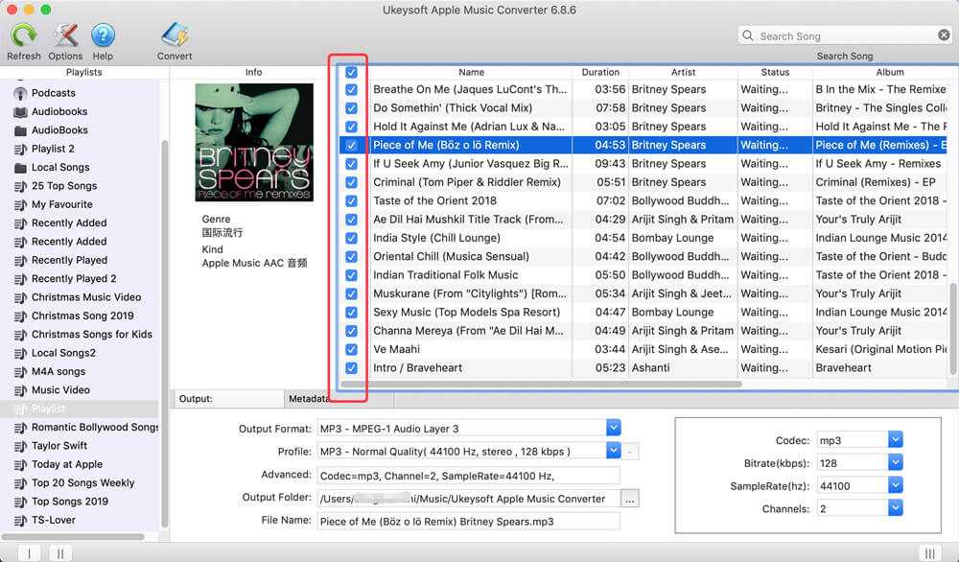Click the Refresh toolbar icon
The height and width of the screenshot is (562, 959).
(x=24, y=36)
